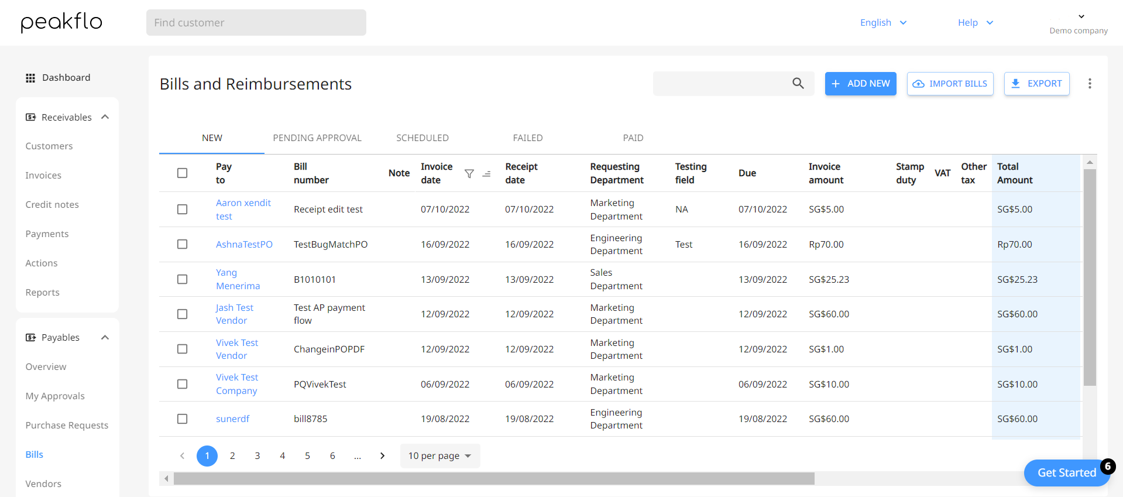Viewport: 1123px width, 497px height.
Task: Go to page 6
Action: (332, 456)
